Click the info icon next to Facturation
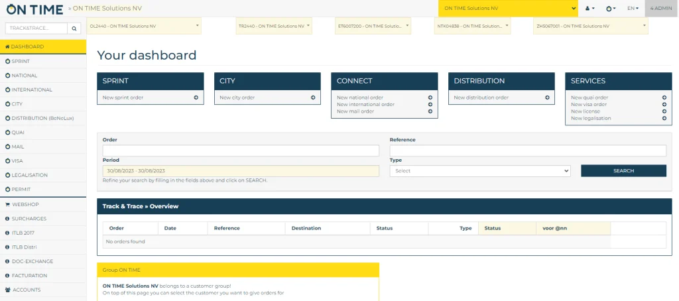 tap(7, 275)
